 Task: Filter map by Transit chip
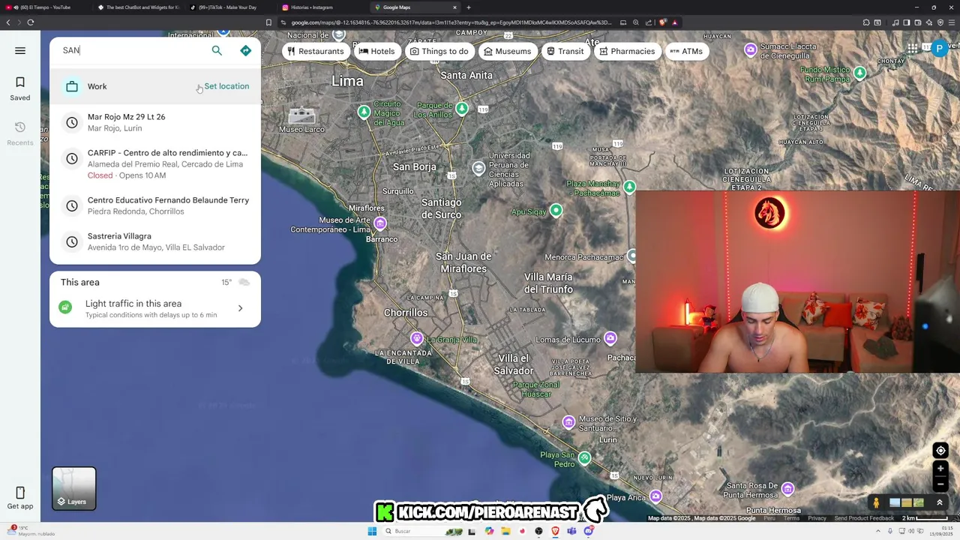tap(565, 51)
